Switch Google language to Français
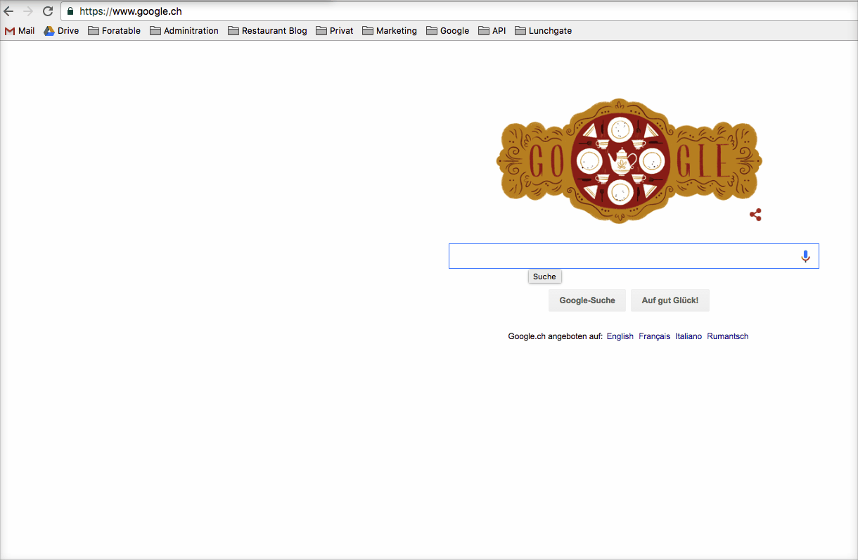Screen dimensions: 858x560 pos(655,336)
